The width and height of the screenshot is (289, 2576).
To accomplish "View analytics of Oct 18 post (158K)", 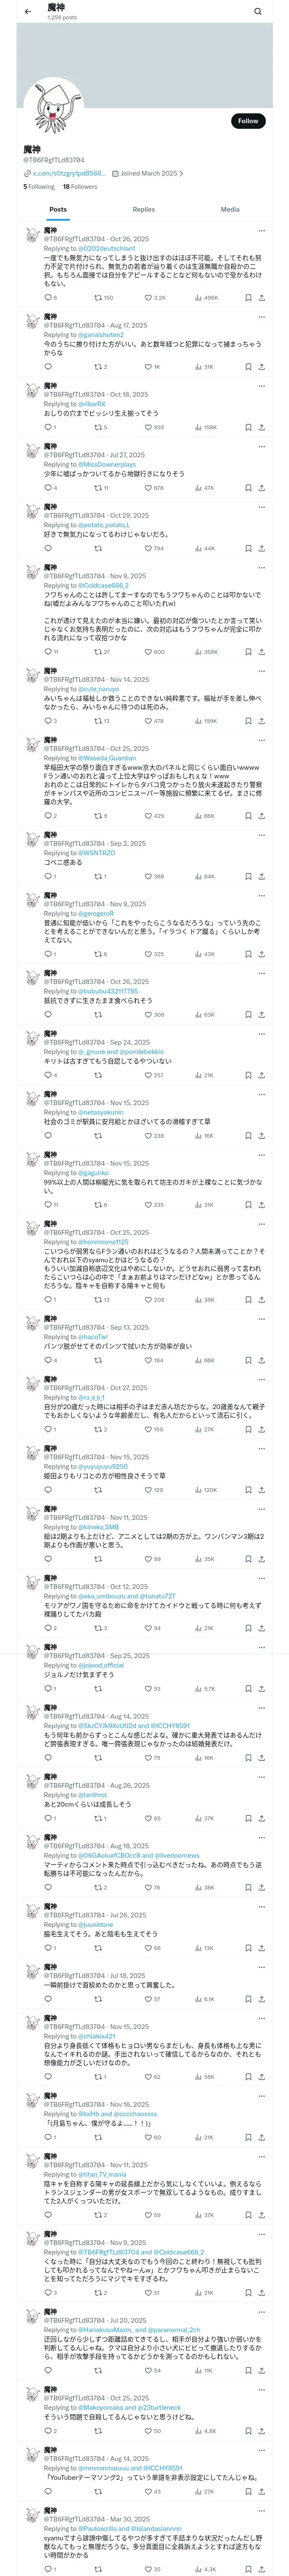I will tap(205, 427).
